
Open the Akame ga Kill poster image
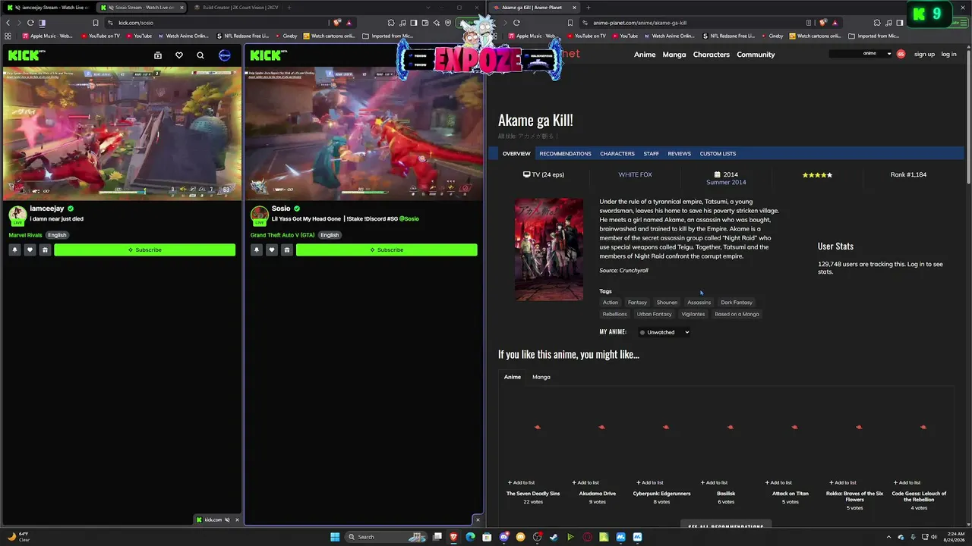pos(549,249)
